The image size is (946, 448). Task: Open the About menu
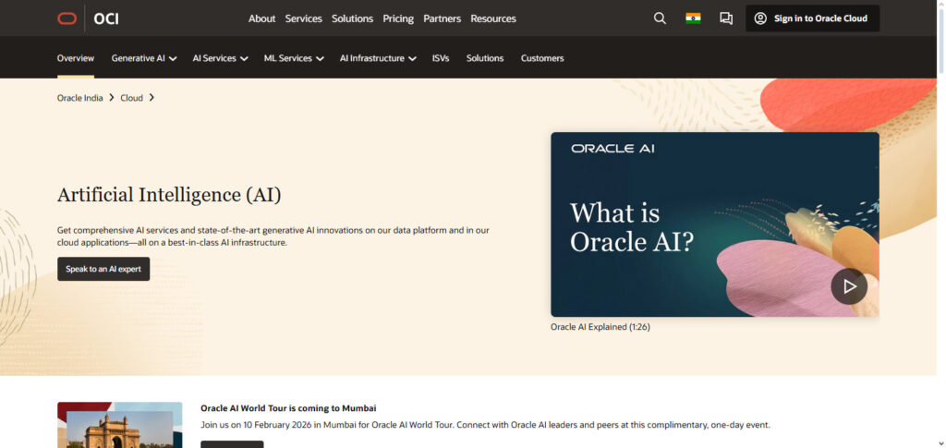pos(261,18)
